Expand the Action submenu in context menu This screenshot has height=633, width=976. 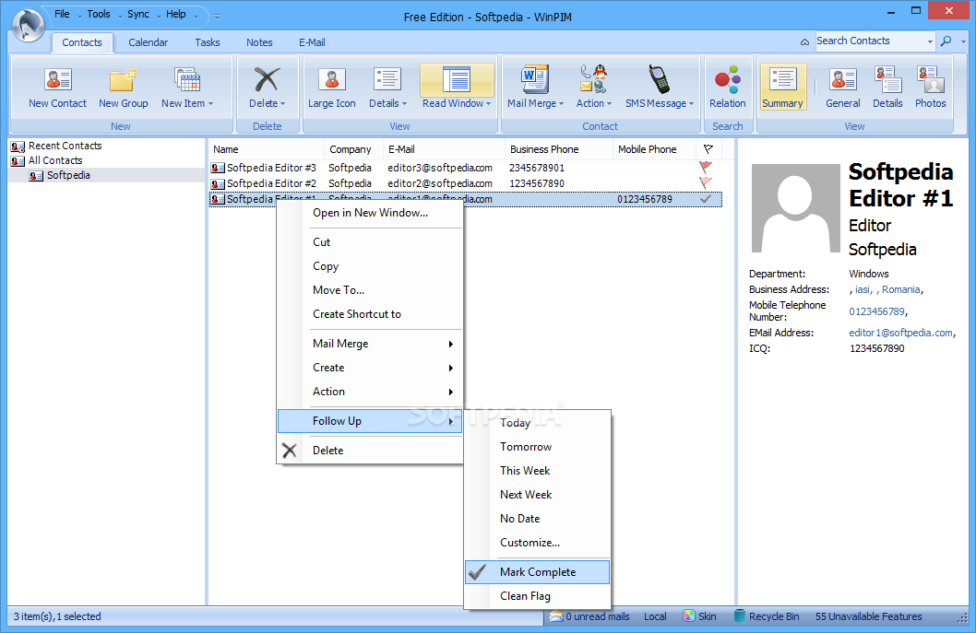(370, 392)
